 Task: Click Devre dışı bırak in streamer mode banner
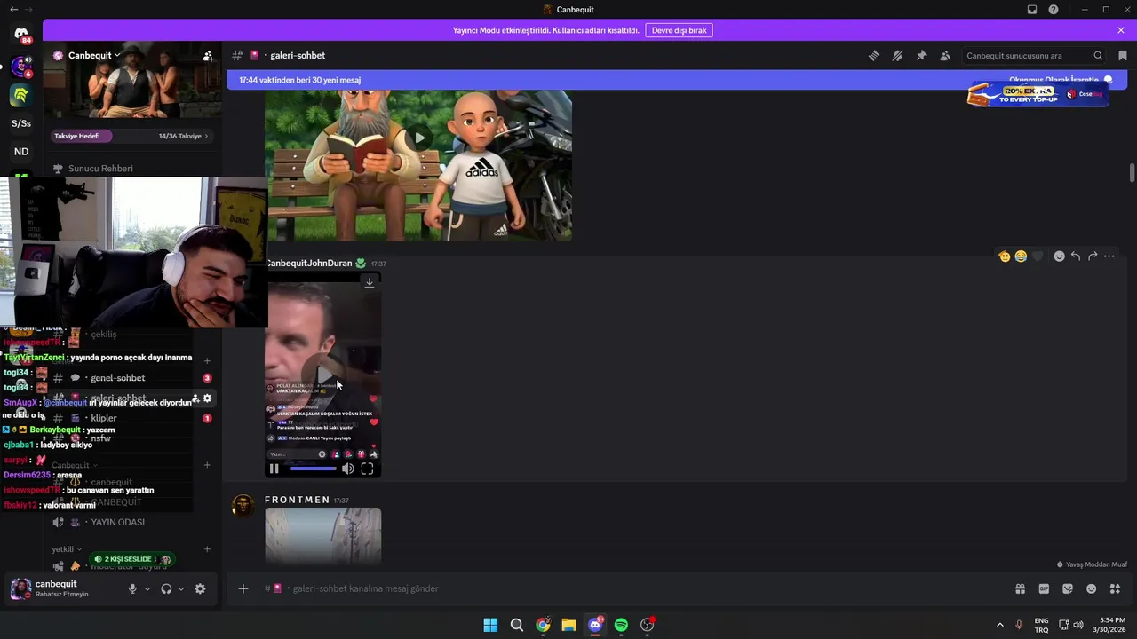point(680,30)
